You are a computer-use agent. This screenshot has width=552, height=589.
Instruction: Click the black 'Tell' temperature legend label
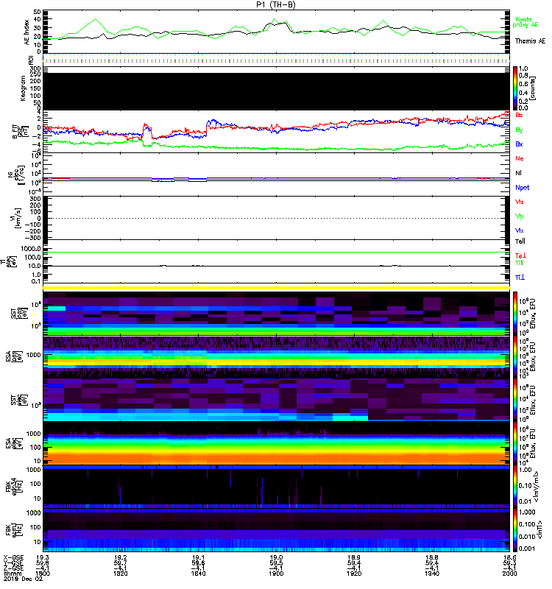[x=520, y=241]
